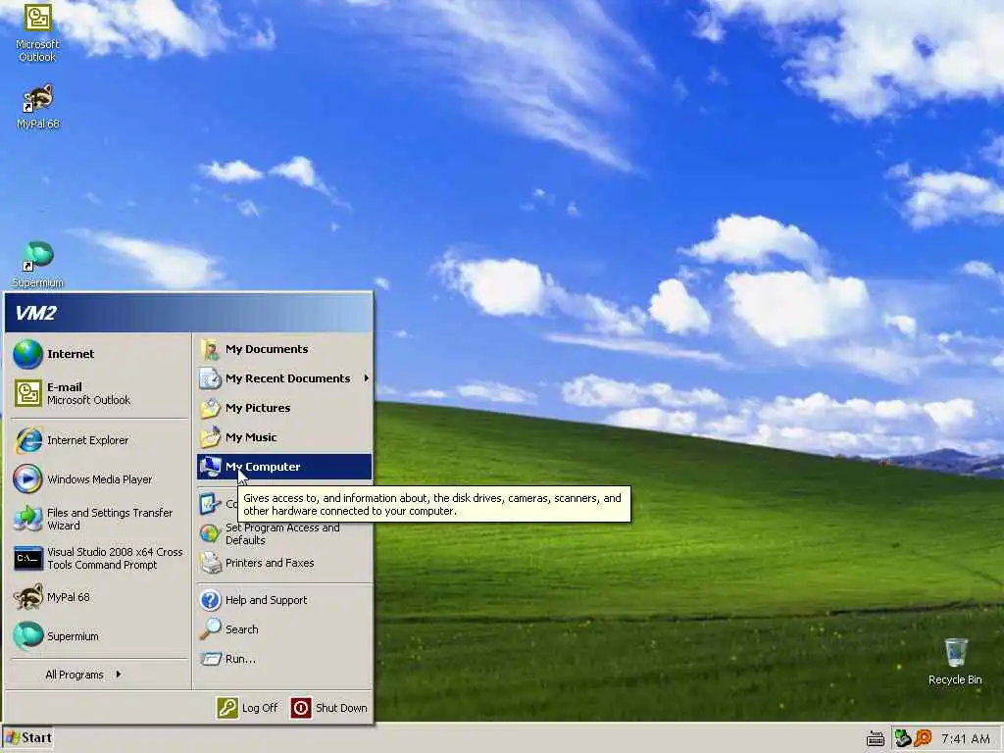Viewport: 1004px width, 753px height.
Task: Click the keyboard icon in the taskbar
Action: 876,739
